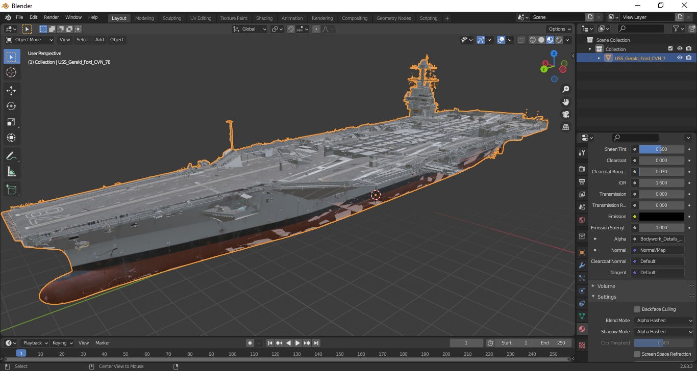Pick the Measure tool
Image resolution: width=697 pixels, height=371 pixels.
11,172
